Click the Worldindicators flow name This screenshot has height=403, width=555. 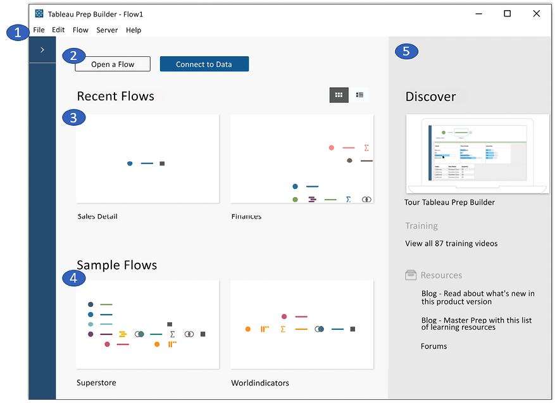(260, 383)
